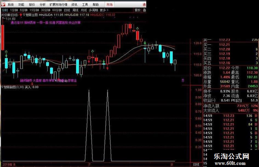Screen dimensions: 259x167
Task: Click the PE(动) 51.9 value
Action: click(x=254, y=100)
